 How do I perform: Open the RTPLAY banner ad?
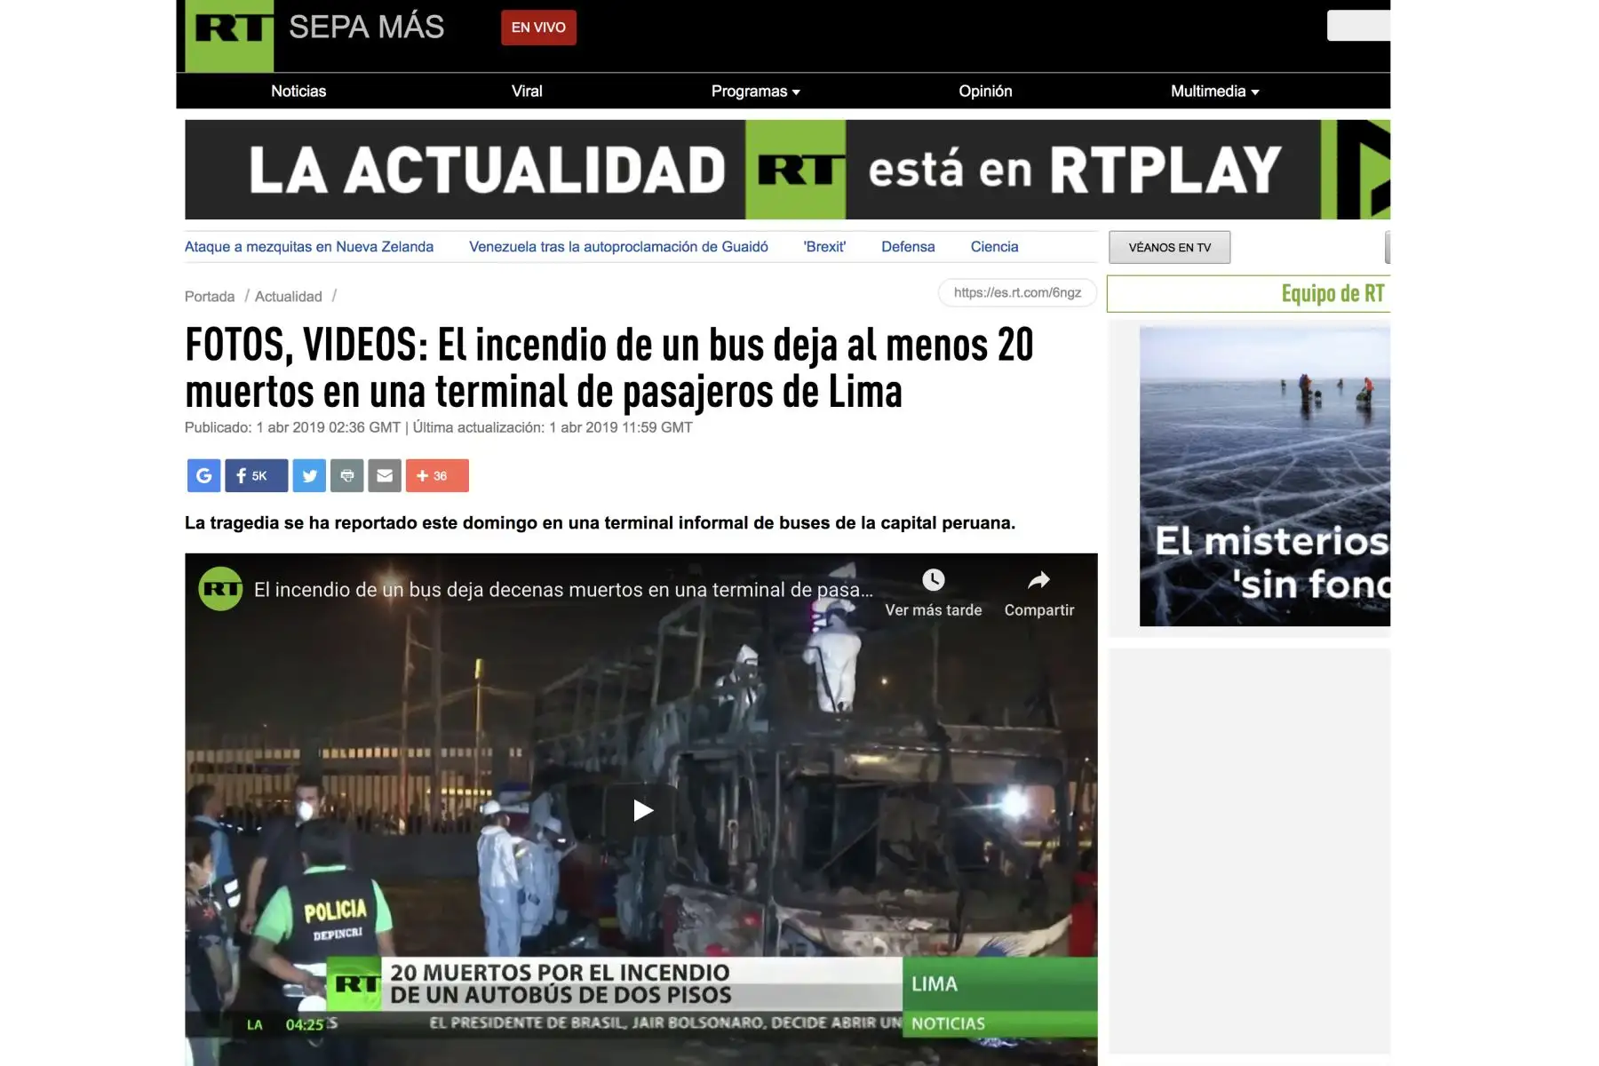[787, 170]
